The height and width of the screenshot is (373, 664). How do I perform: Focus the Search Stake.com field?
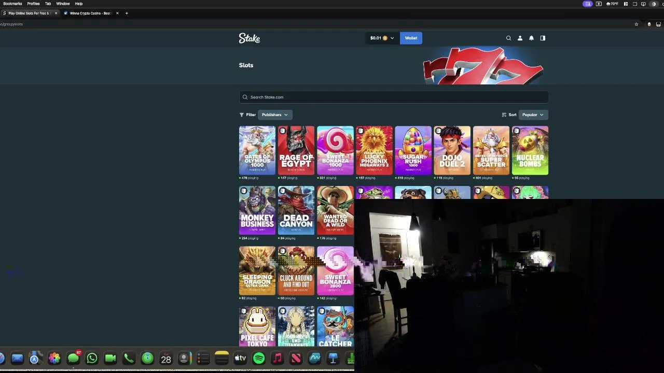pyautogui.click(x=394, y=97)
